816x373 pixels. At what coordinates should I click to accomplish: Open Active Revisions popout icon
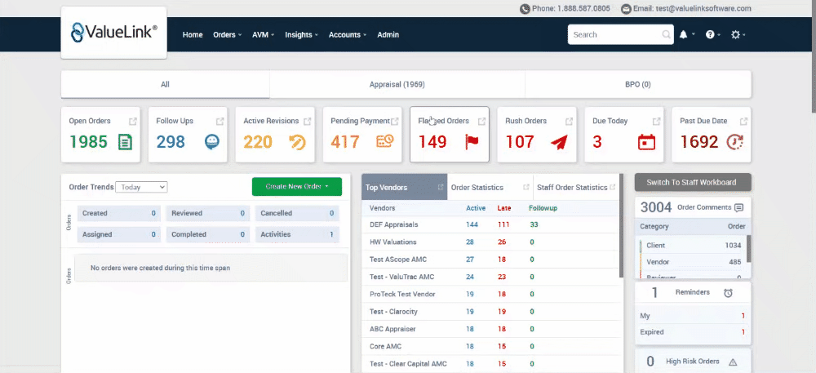click(x=308, y=122)
